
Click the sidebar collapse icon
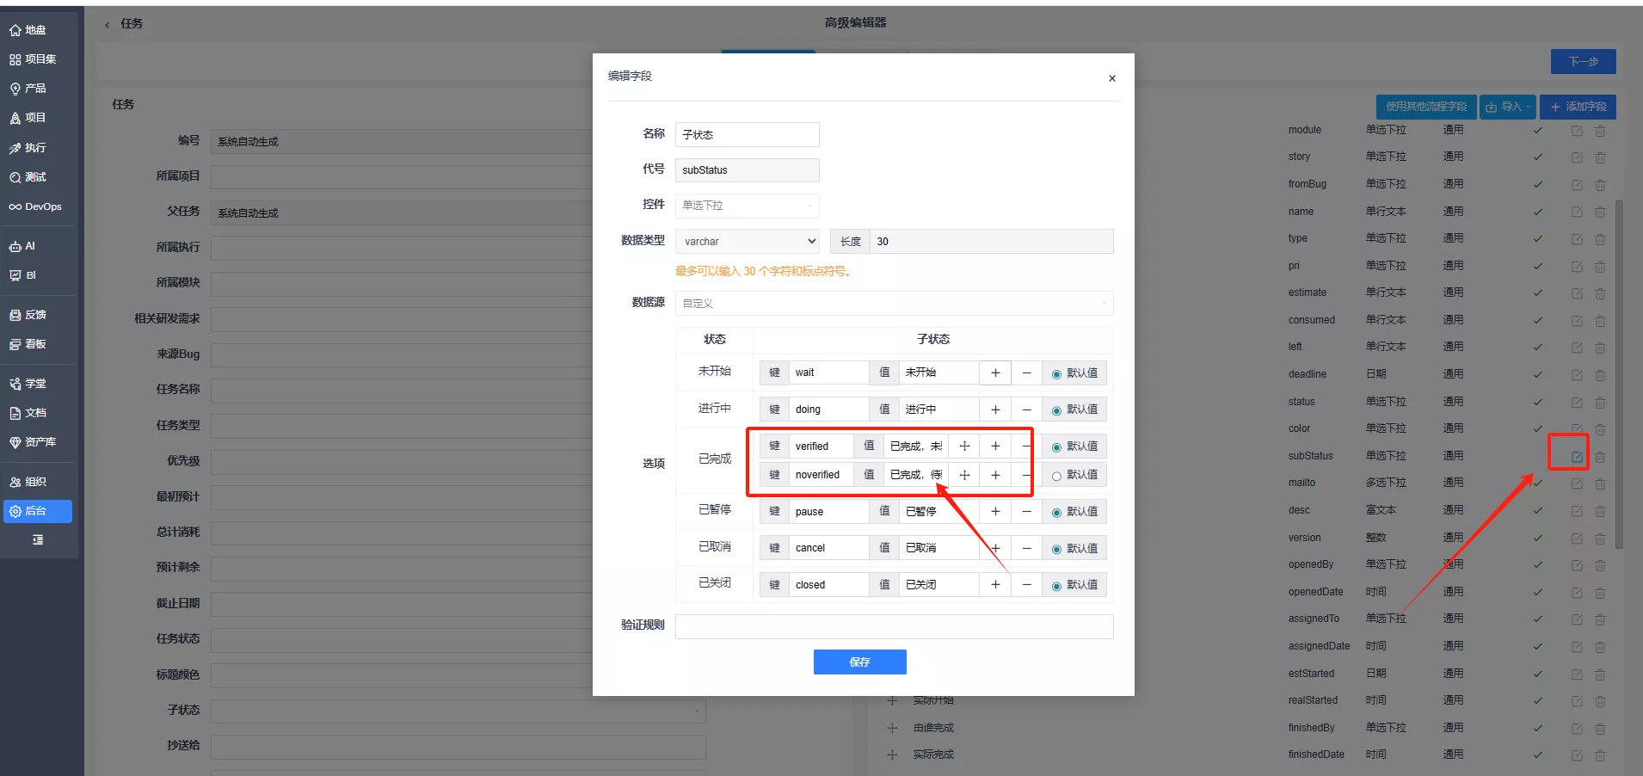point(37,540)
